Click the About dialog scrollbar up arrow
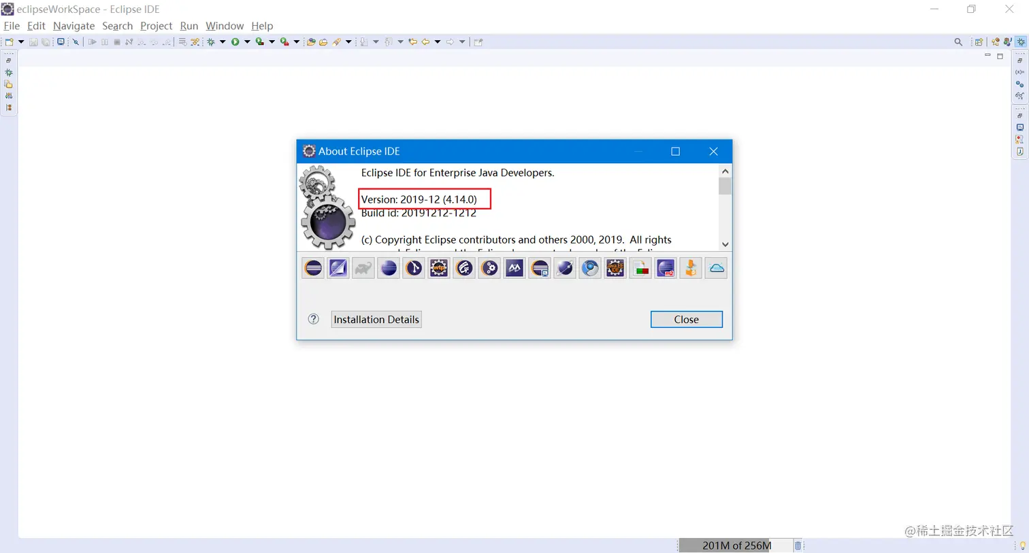1029x553 pixels. point(725,171)
